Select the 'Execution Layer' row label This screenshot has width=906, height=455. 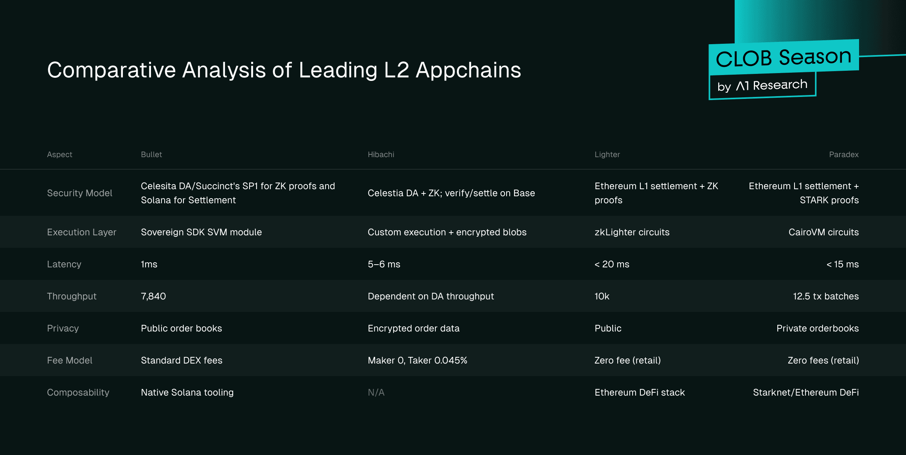click(81, 232)
